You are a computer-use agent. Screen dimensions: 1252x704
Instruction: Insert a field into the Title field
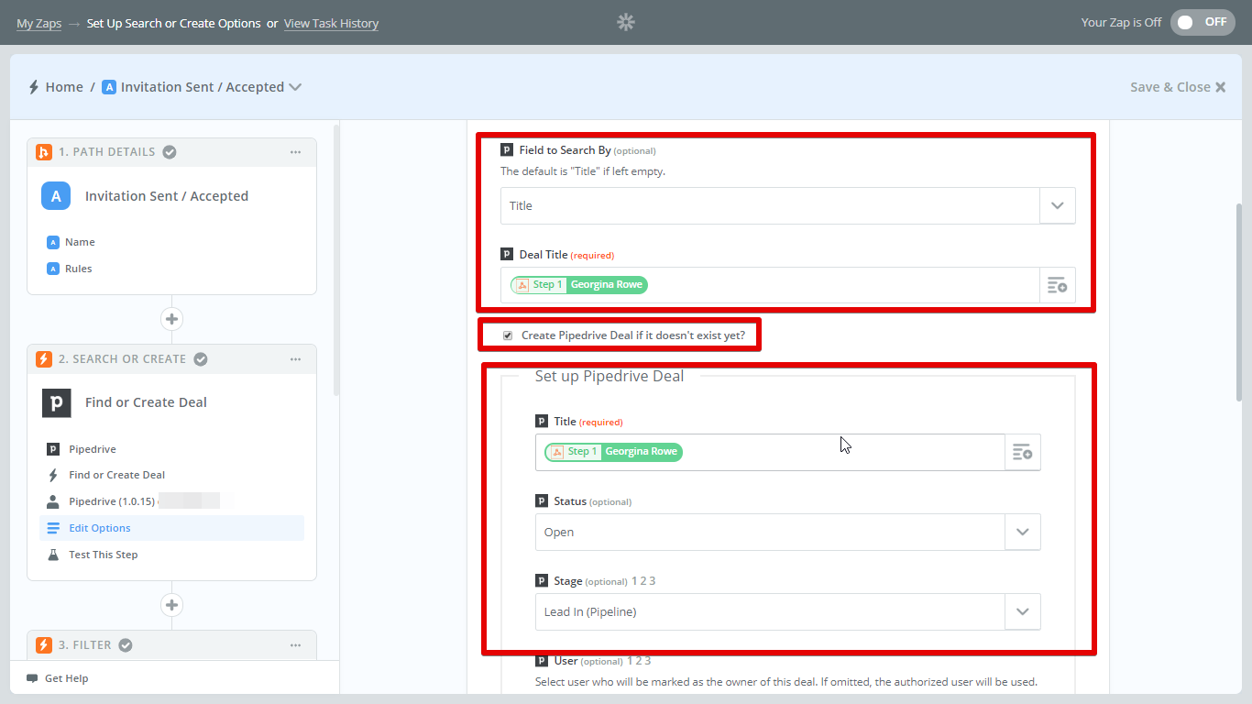click(1023, 452)
